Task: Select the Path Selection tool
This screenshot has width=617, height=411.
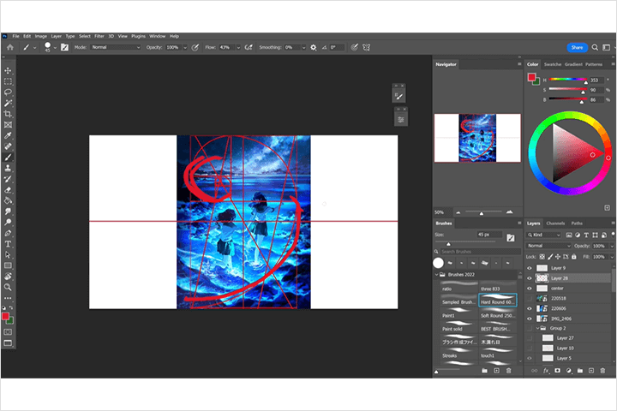Action: tap(8, 254)
